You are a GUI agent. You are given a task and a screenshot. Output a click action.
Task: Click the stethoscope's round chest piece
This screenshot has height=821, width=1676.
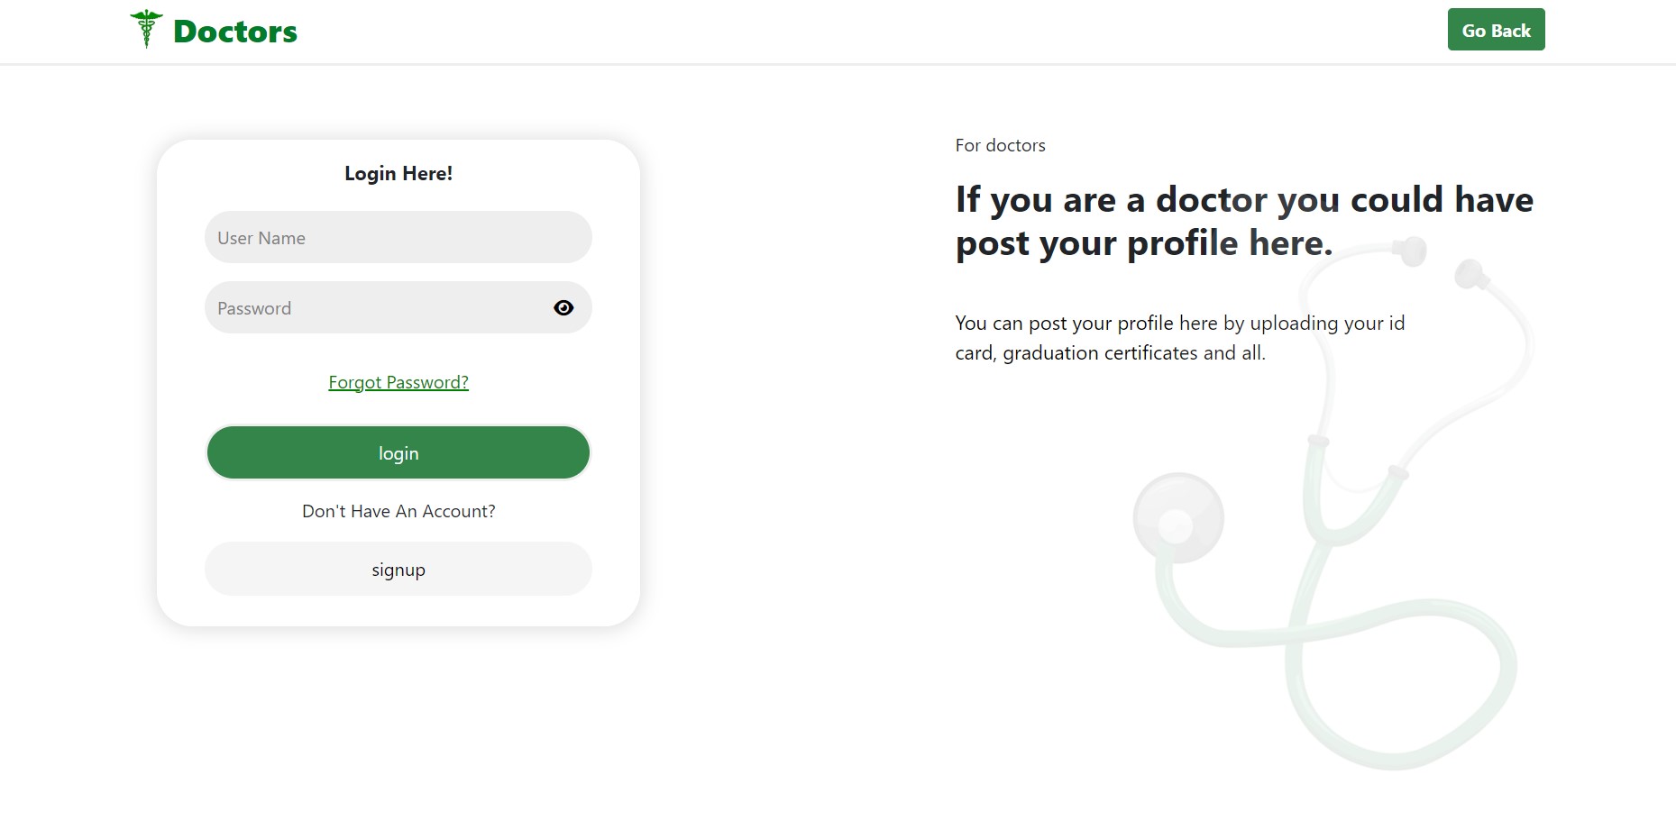1177,519
